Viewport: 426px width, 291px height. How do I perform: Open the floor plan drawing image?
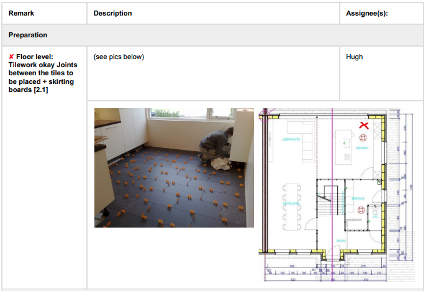point(337,195)
